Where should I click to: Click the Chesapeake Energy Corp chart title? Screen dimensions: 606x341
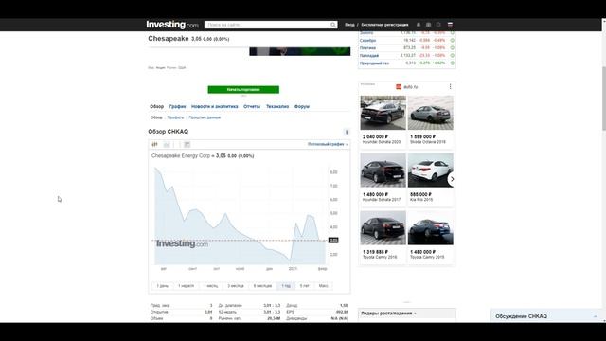click(181, 155)
